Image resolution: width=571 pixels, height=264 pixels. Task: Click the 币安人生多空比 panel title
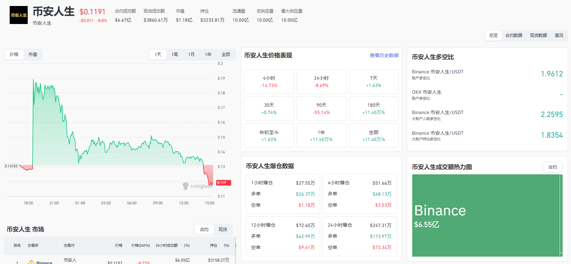tap(433, 57)
